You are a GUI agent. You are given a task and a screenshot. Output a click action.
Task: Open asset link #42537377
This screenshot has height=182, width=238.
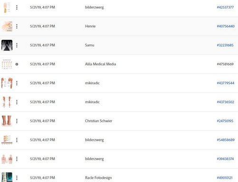(225, 7)
